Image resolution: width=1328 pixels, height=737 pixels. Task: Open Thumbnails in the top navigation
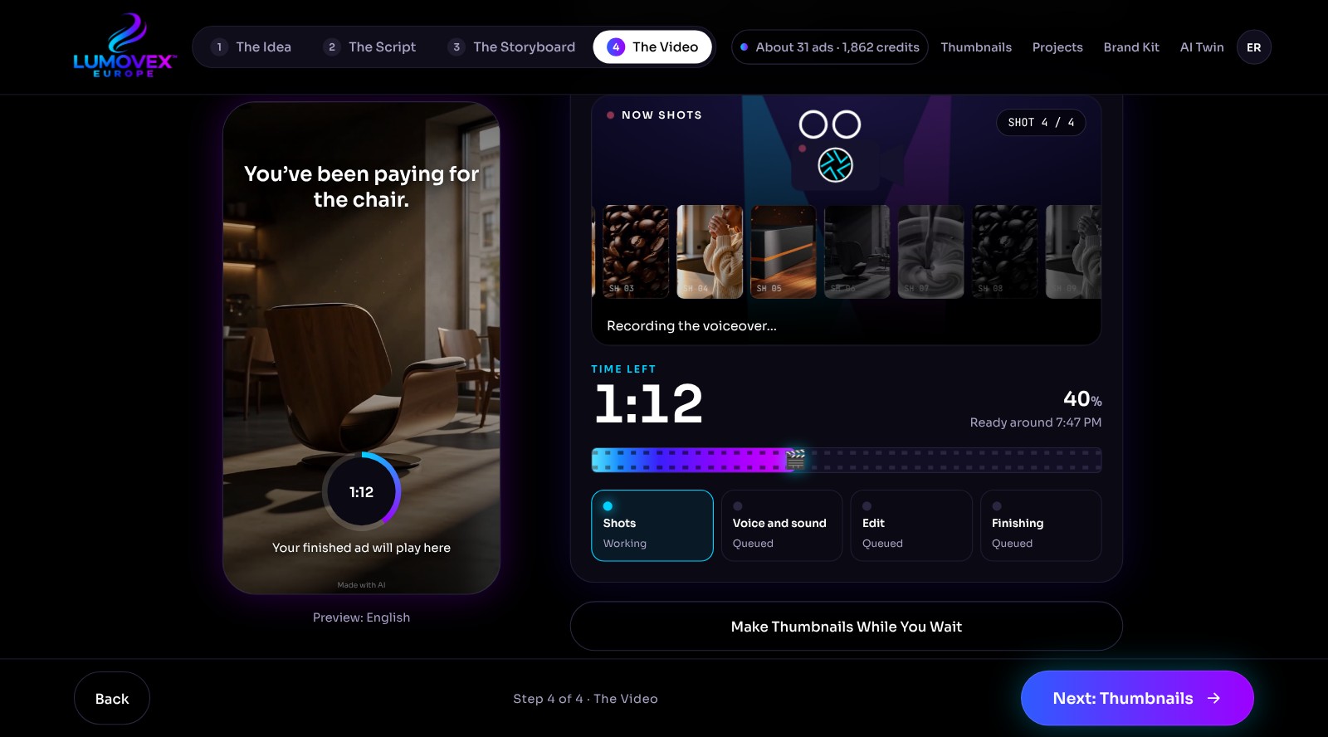point(976,47)
